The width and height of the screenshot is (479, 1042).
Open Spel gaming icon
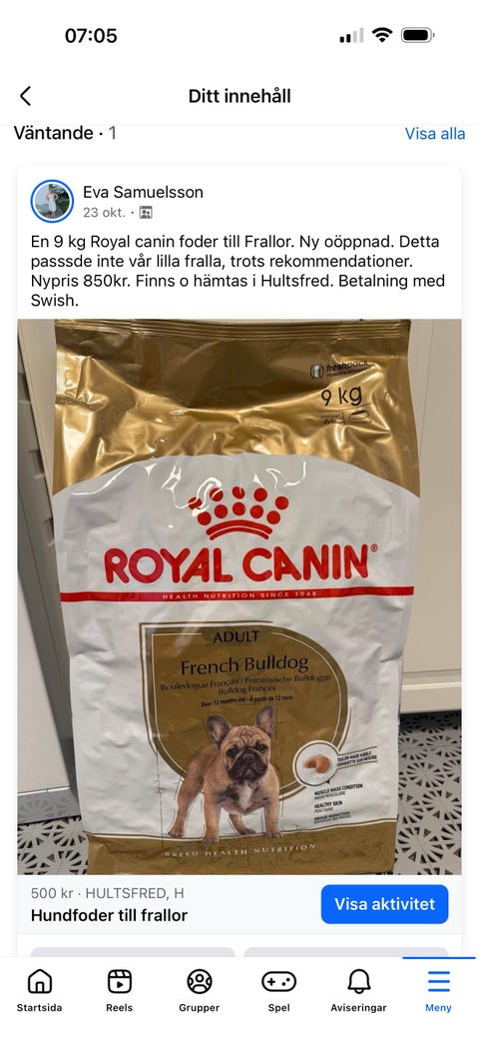point(278,981)
